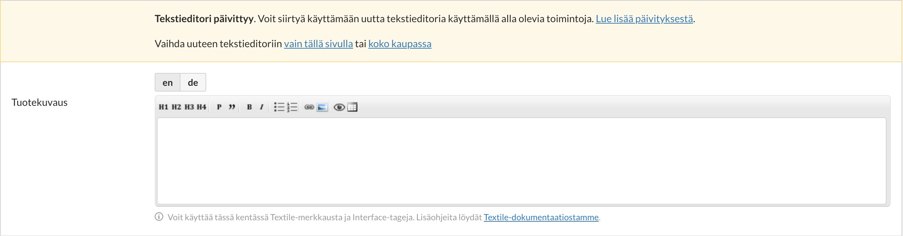The height and width of the screenshot is (236, 903).
Task: Insert paragraph with P button
Action: (x=219, y=107)
